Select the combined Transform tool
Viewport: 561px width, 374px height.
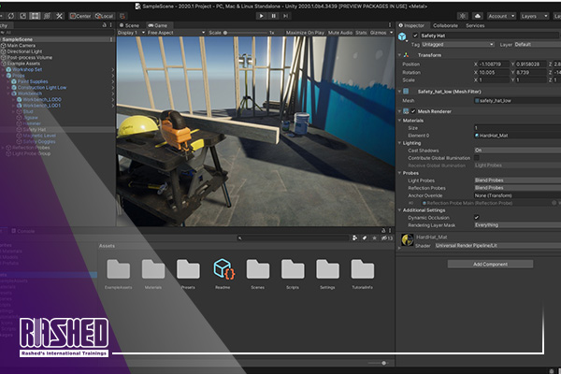click(47, 16)
